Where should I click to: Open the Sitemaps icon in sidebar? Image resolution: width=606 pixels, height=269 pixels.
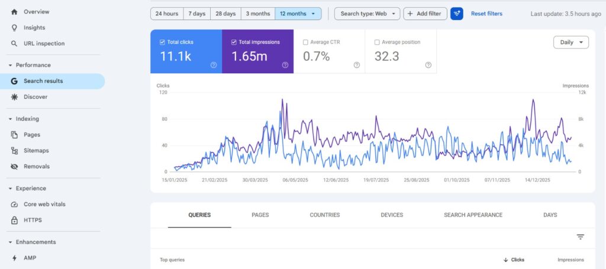point(14,151)
